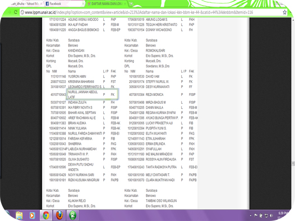This screenshot has height=221, width=295.
Task: Select the name SYAIFULLAH
Action: 154,149
